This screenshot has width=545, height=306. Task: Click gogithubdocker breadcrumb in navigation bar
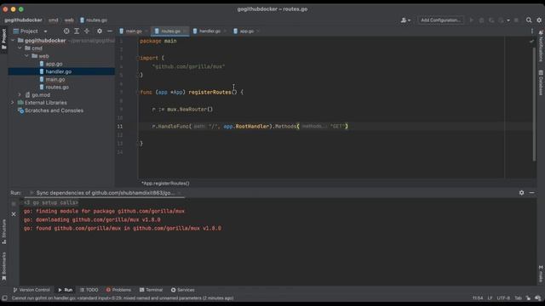[x=23, y=20]
